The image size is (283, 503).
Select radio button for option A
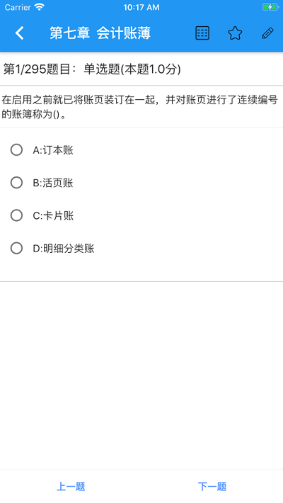pyautogui.click(x=17, y=149)
